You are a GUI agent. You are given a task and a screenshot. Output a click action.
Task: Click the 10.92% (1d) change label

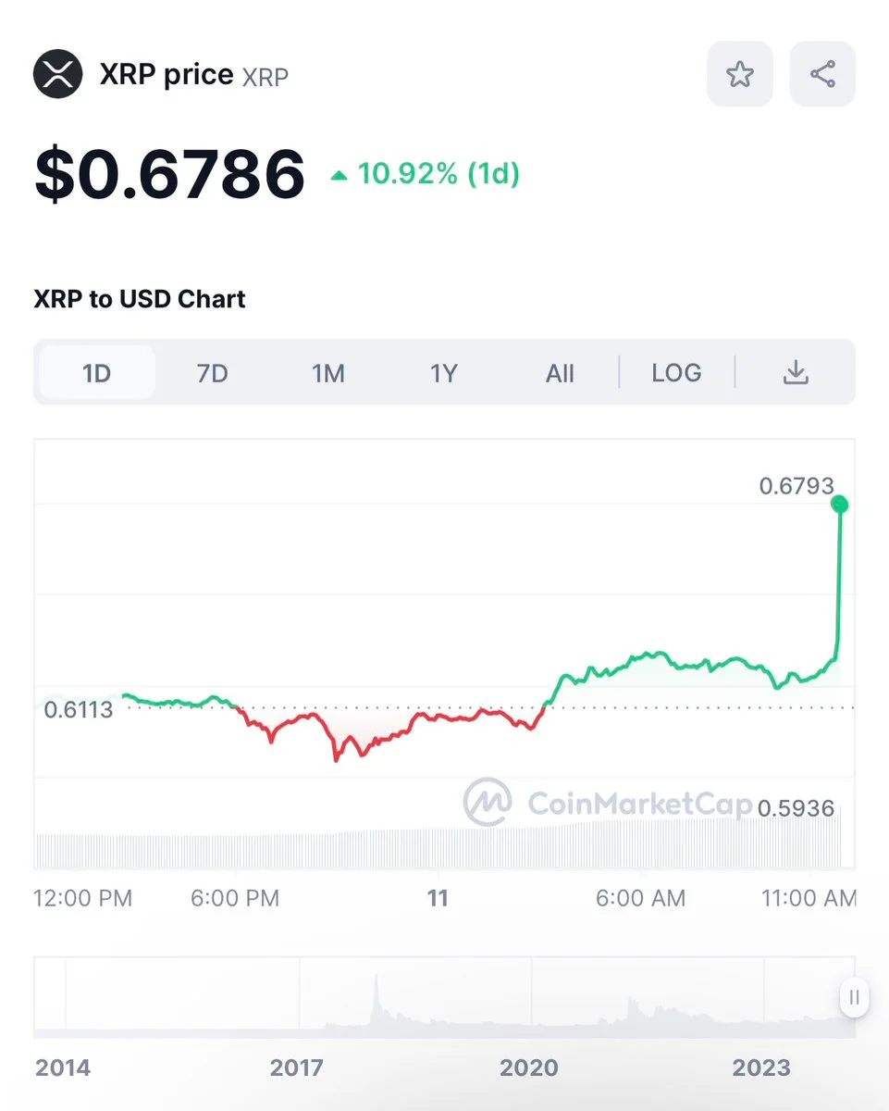click(438, 174)
